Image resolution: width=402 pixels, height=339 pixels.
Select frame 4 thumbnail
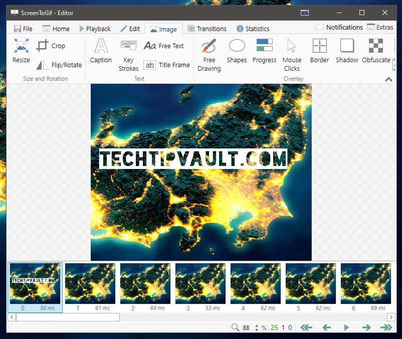256,287
